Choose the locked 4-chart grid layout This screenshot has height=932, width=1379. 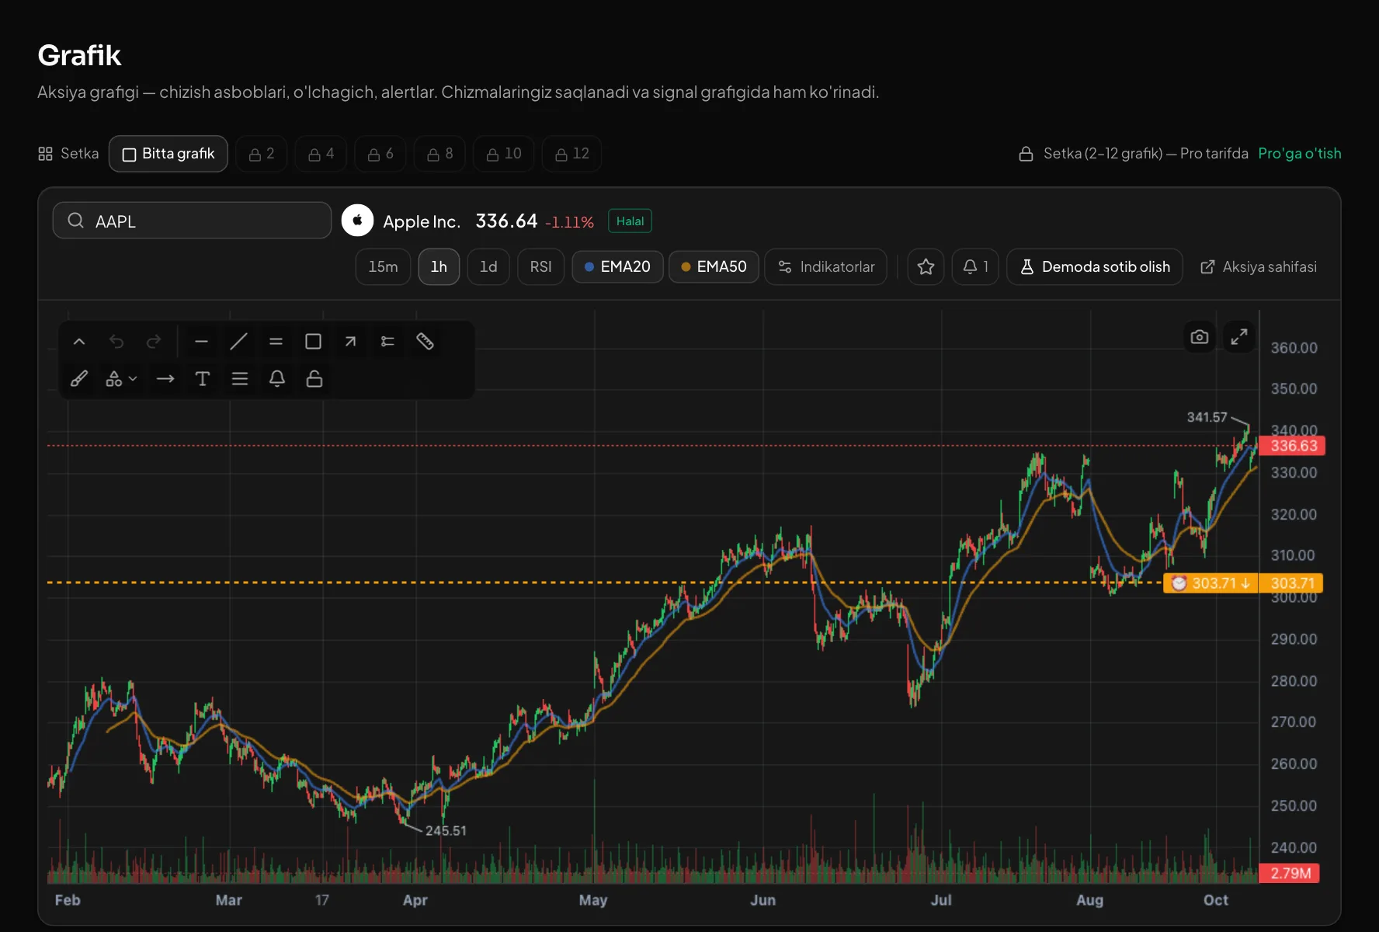click(321, 154)
